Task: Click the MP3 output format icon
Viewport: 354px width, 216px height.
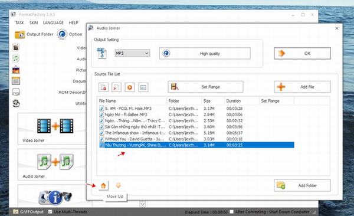Action: [102, 53]
